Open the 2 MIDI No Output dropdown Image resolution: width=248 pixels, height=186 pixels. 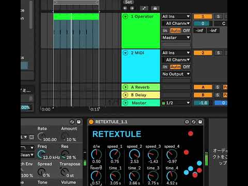(x=176, y=74)
